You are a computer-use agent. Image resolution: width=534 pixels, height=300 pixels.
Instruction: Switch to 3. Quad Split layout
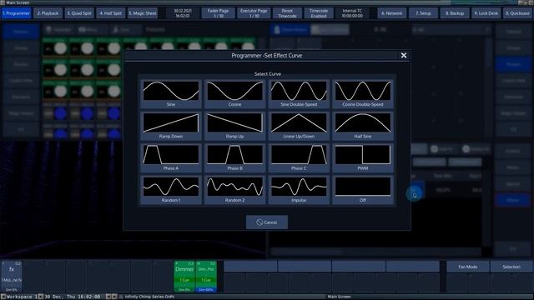click(79, 13)
